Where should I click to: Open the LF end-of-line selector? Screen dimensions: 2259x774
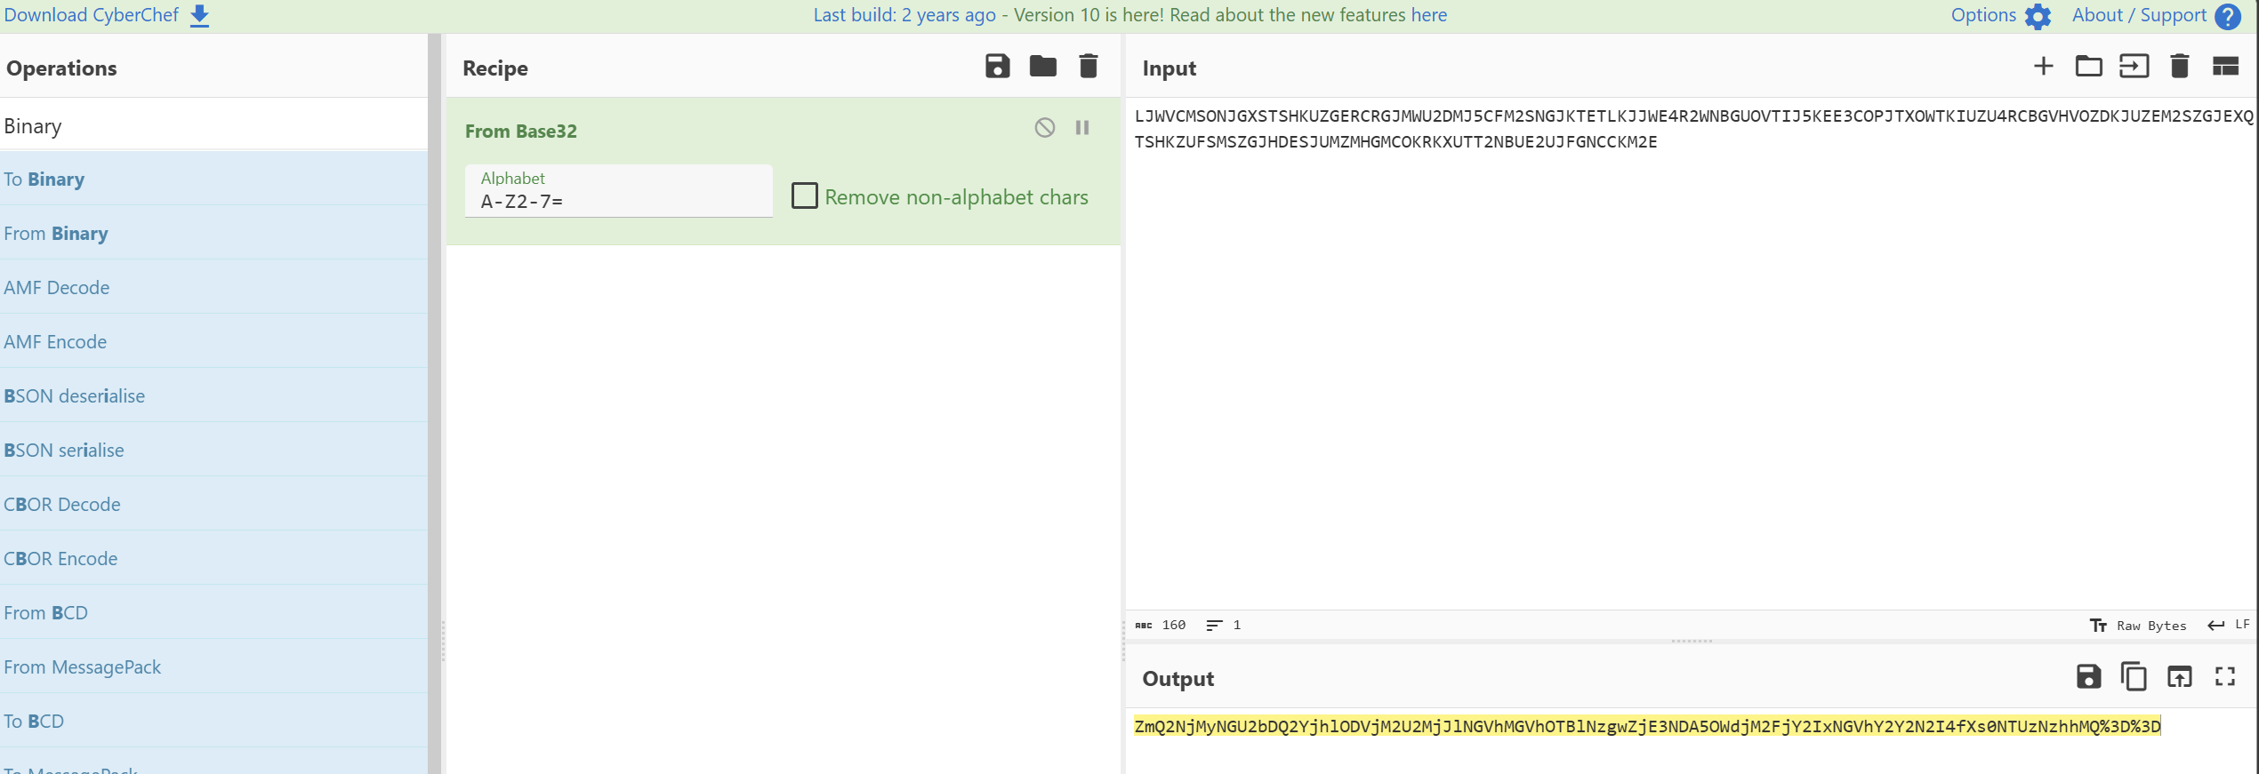pos(2230,626)
